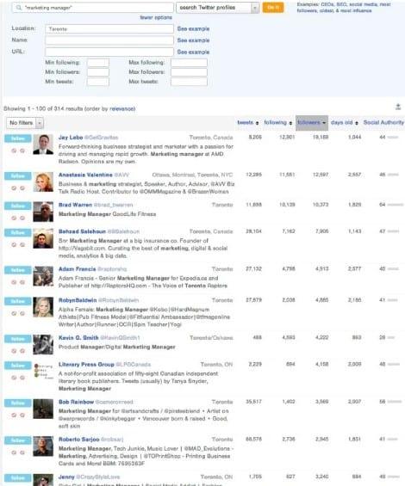The image size is (405, 486).
Task: Open the 'search Twitter profiles' dropdown
Action: point(217,8)
